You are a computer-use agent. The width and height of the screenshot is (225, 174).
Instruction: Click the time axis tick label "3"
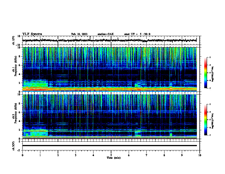[x=76, y=155]
